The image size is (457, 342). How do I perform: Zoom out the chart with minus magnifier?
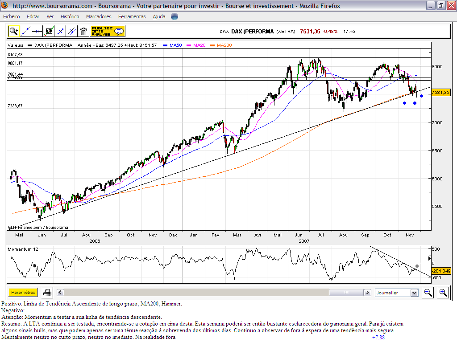(428, 293)
